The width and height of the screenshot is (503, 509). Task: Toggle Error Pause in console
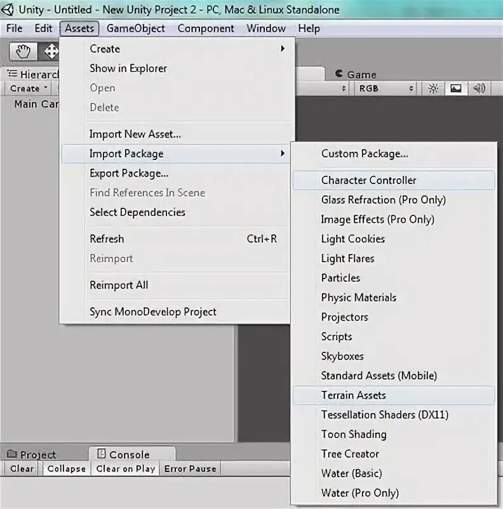tap(190, 469)
